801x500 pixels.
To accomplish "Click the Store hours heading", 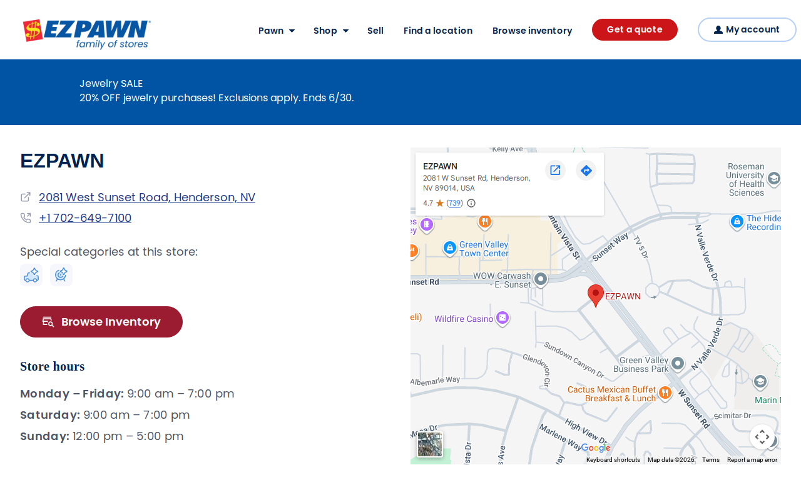I will 53,366.
